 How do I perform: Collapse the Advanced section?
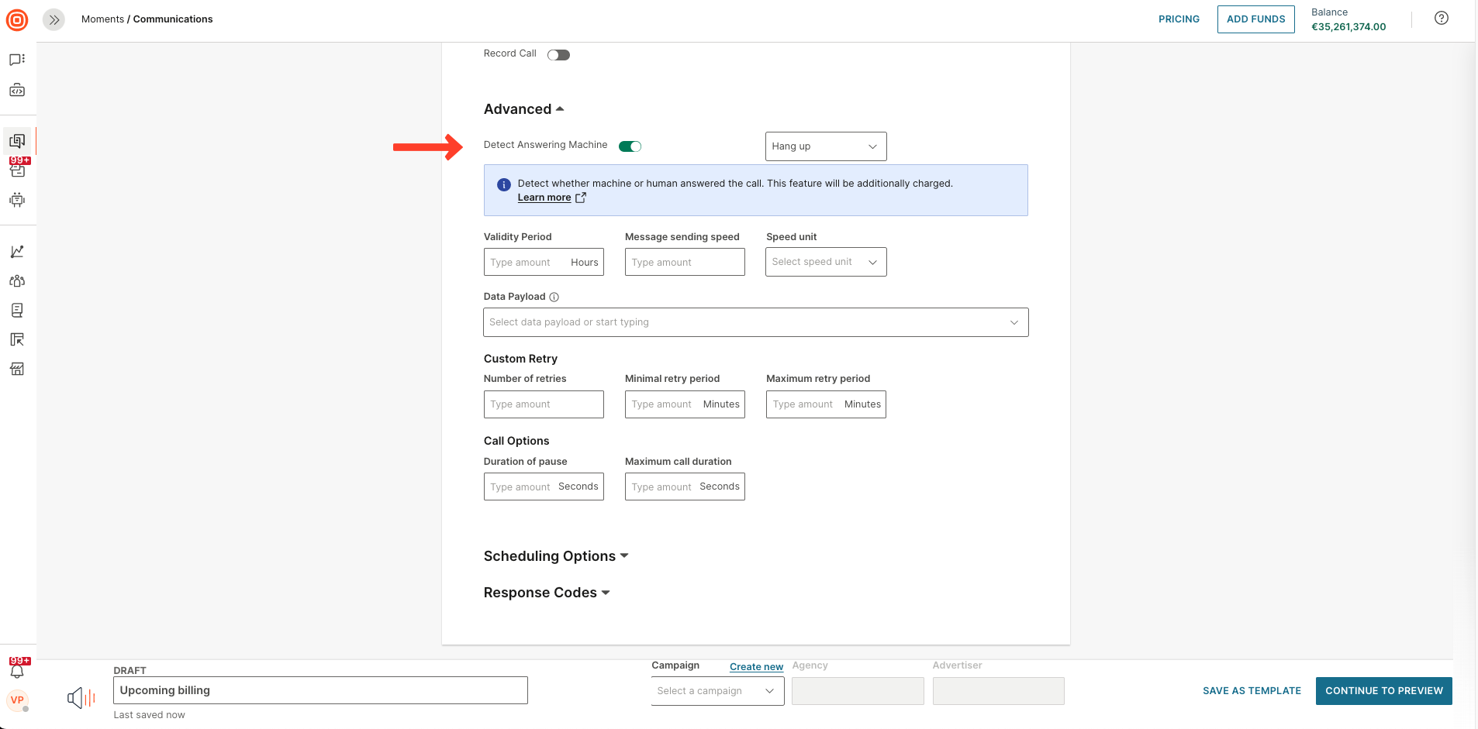click(523, 109)
